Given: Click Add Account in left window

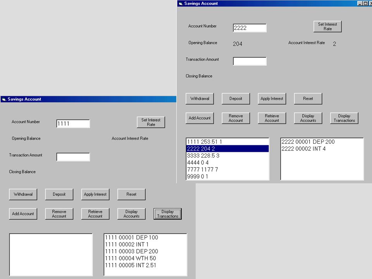Looking at the screenshot, I should point(23,214).
